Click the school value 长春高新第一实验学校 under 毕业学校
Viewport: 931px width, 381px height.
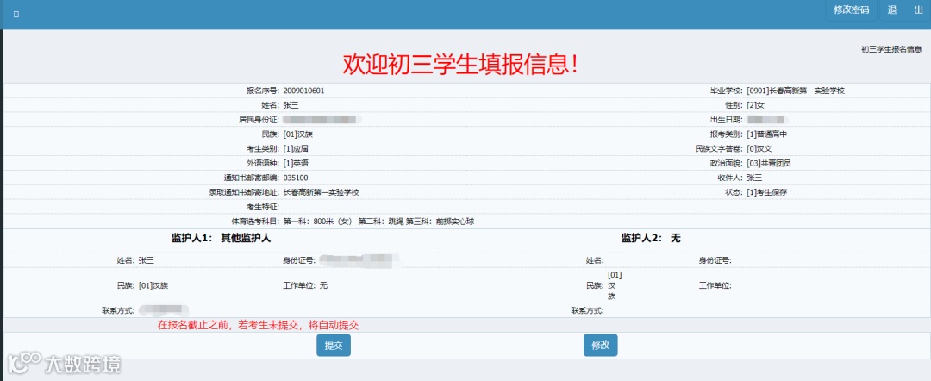pos(796,91)
